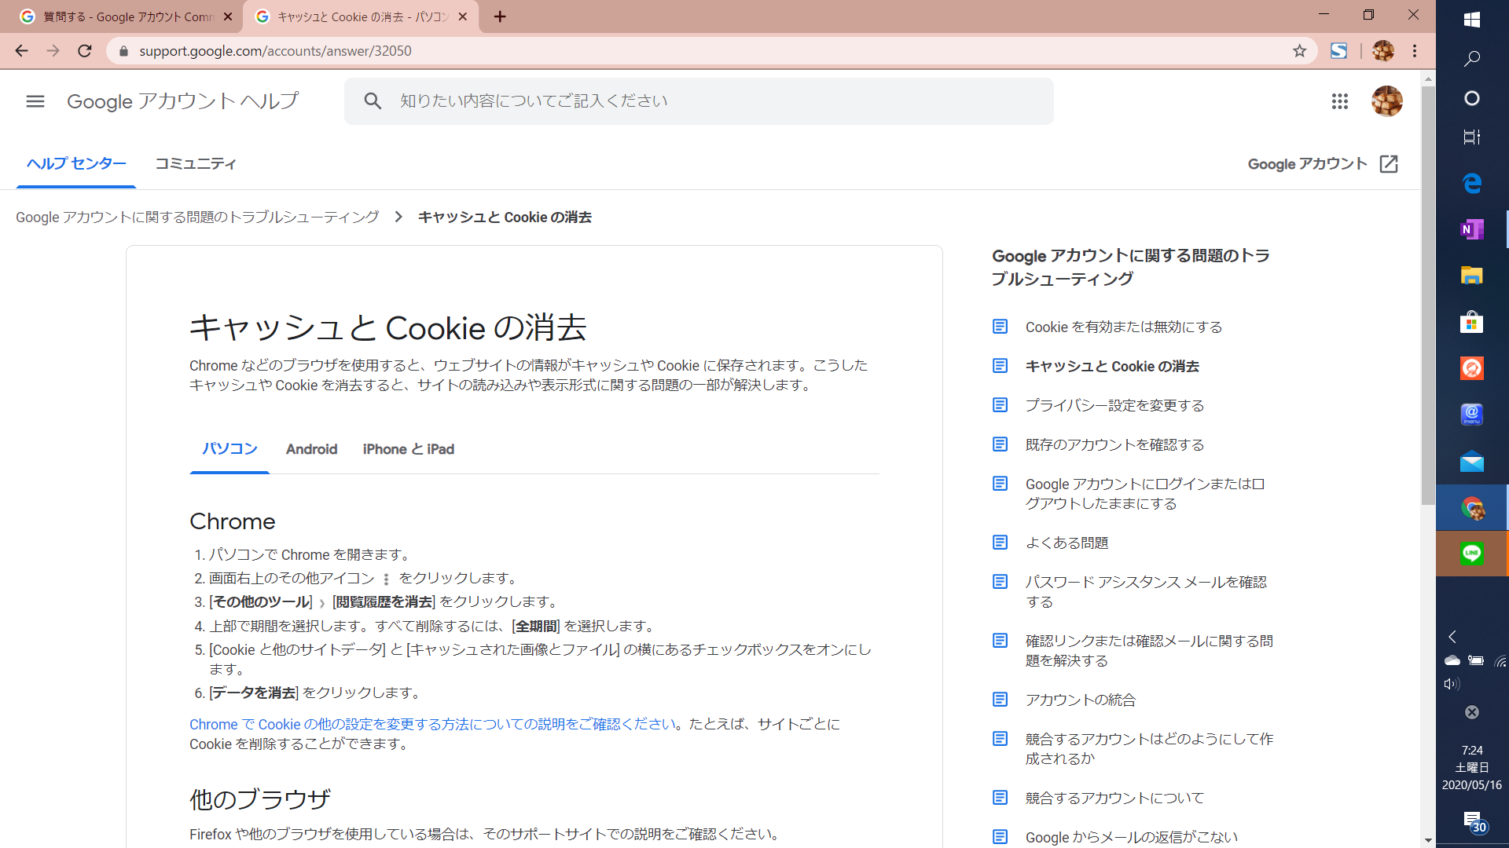Screen dimensions: 1509x848
Task: Reload the current page
Action: [85, 51]
